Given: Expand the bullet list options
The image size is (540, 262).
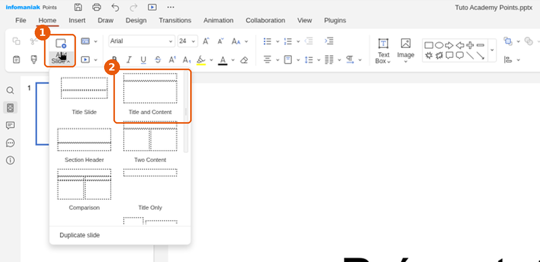Looking at the screenshot, I should pyautogui.click(x=277, y=41).
